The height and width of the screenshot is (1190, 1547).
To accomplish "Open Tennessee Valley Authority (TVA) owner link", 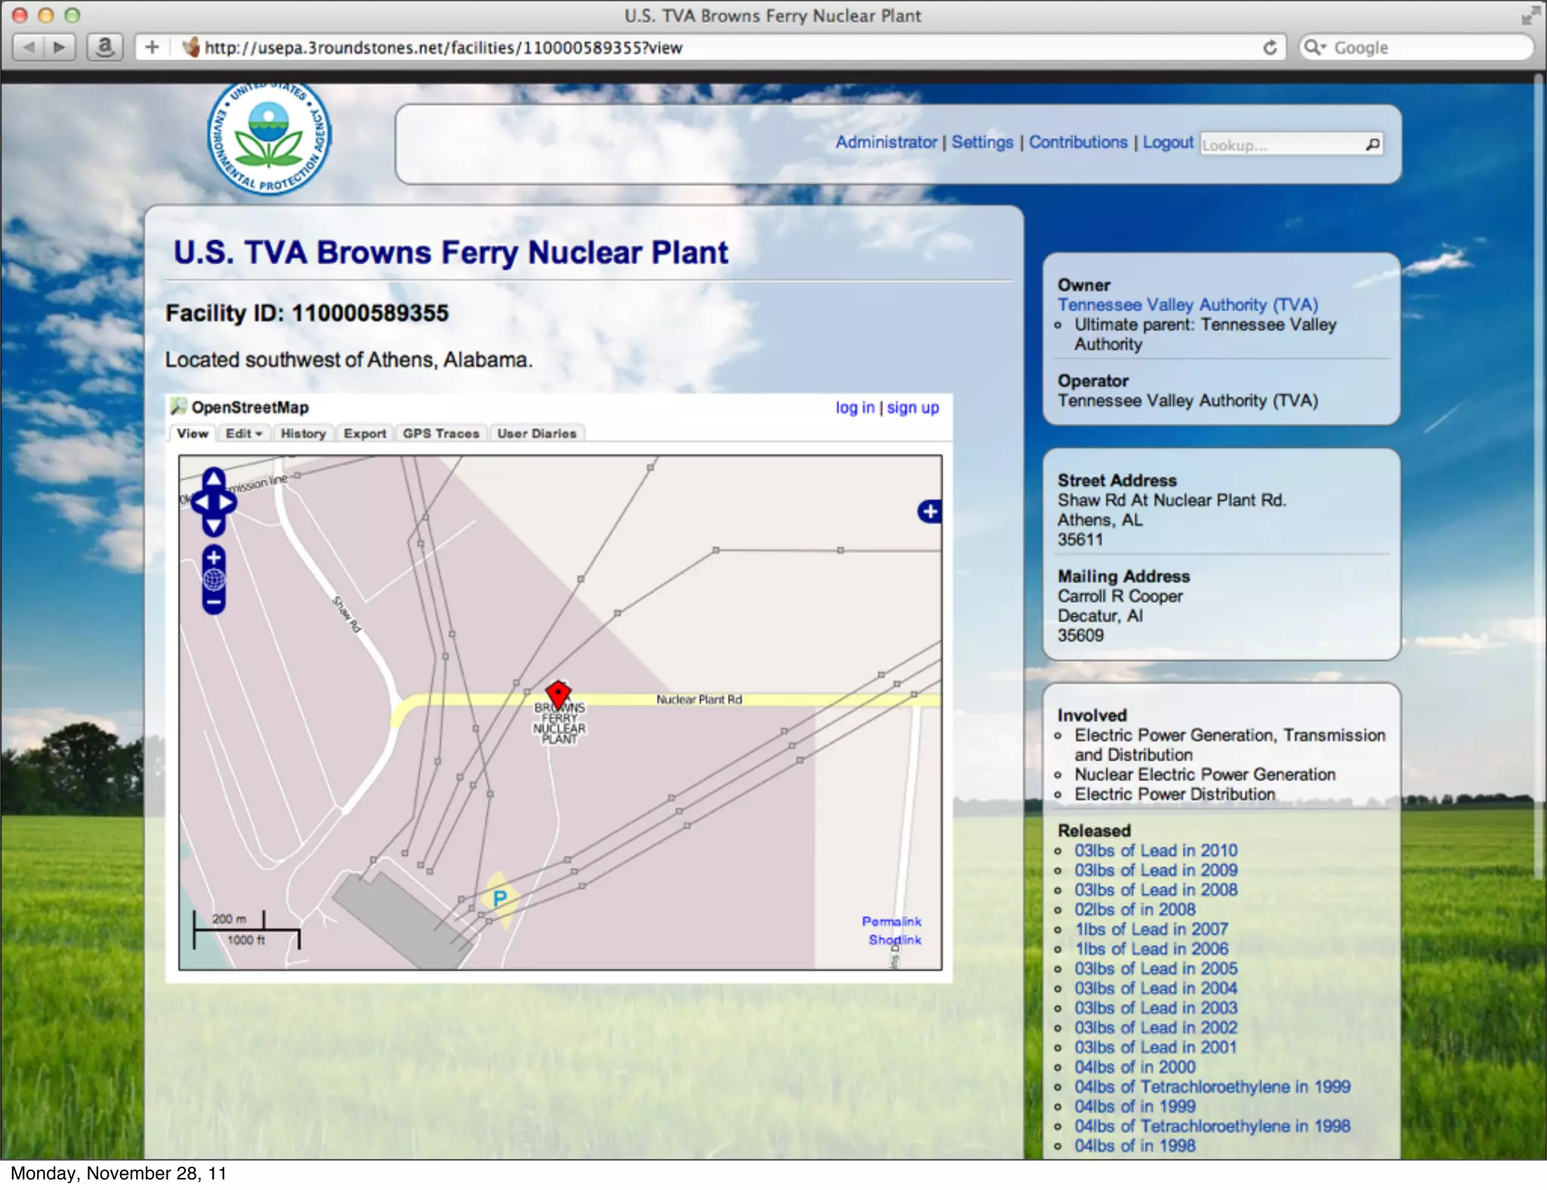I will (x=1187, y=305).
